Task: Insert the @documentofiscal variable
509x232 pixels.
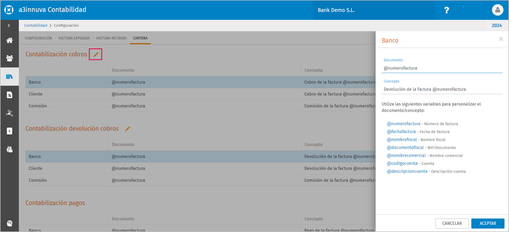Action: click(406, 147)
